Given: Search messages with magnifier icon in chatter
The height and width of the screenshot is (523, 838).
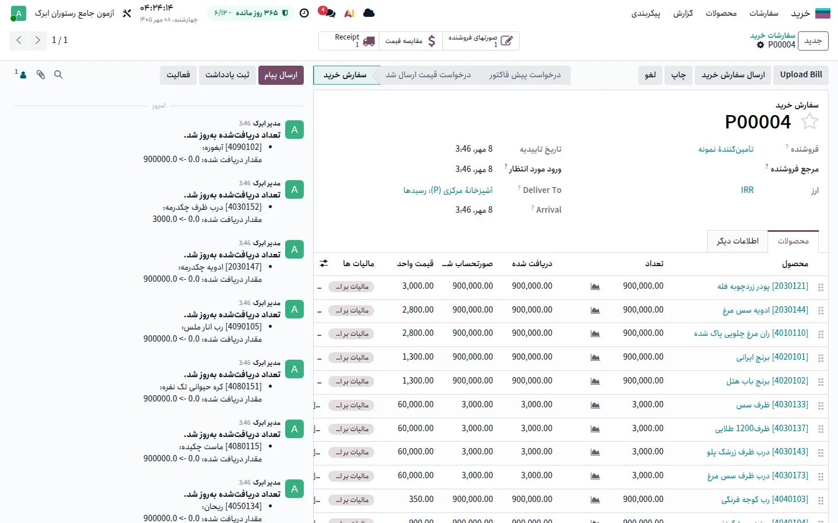Looking at the screenshot, I should coord(58,74).
